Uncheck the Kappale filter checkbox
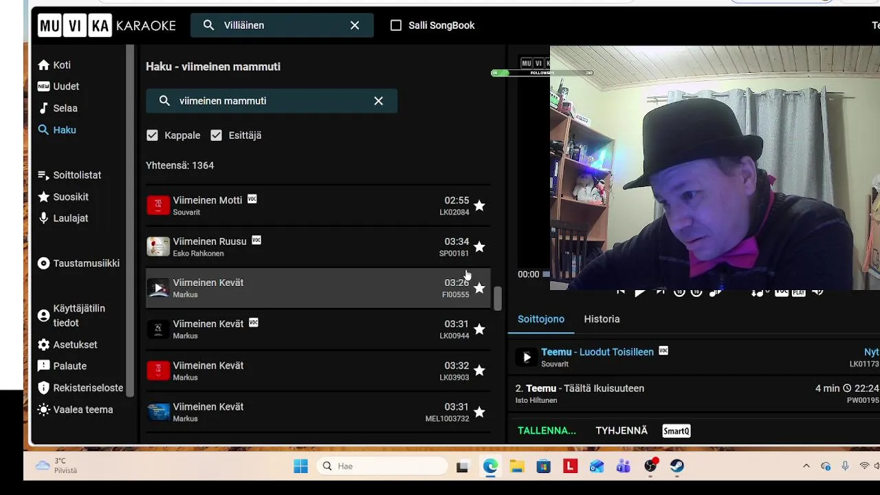This screenshot has height=495, width=880. click(153, 135)
